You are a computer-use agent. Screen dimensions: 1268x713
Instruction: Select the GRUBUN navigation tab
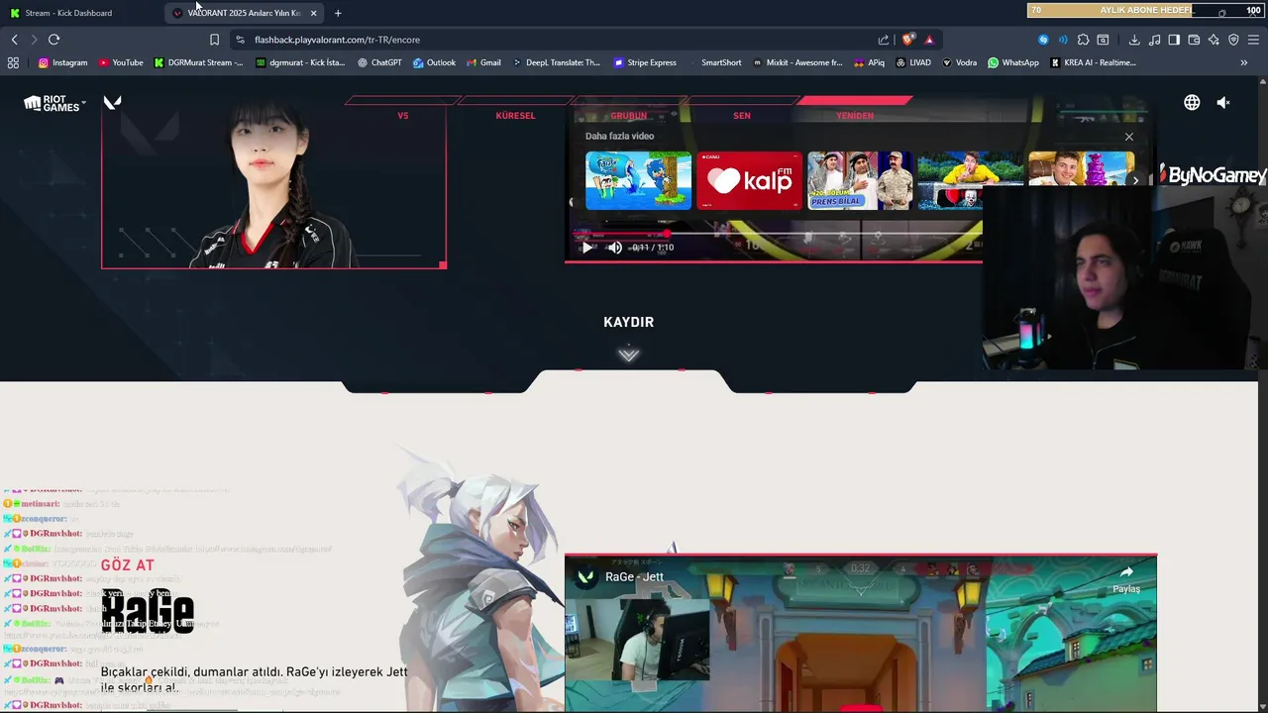[628, 116]
